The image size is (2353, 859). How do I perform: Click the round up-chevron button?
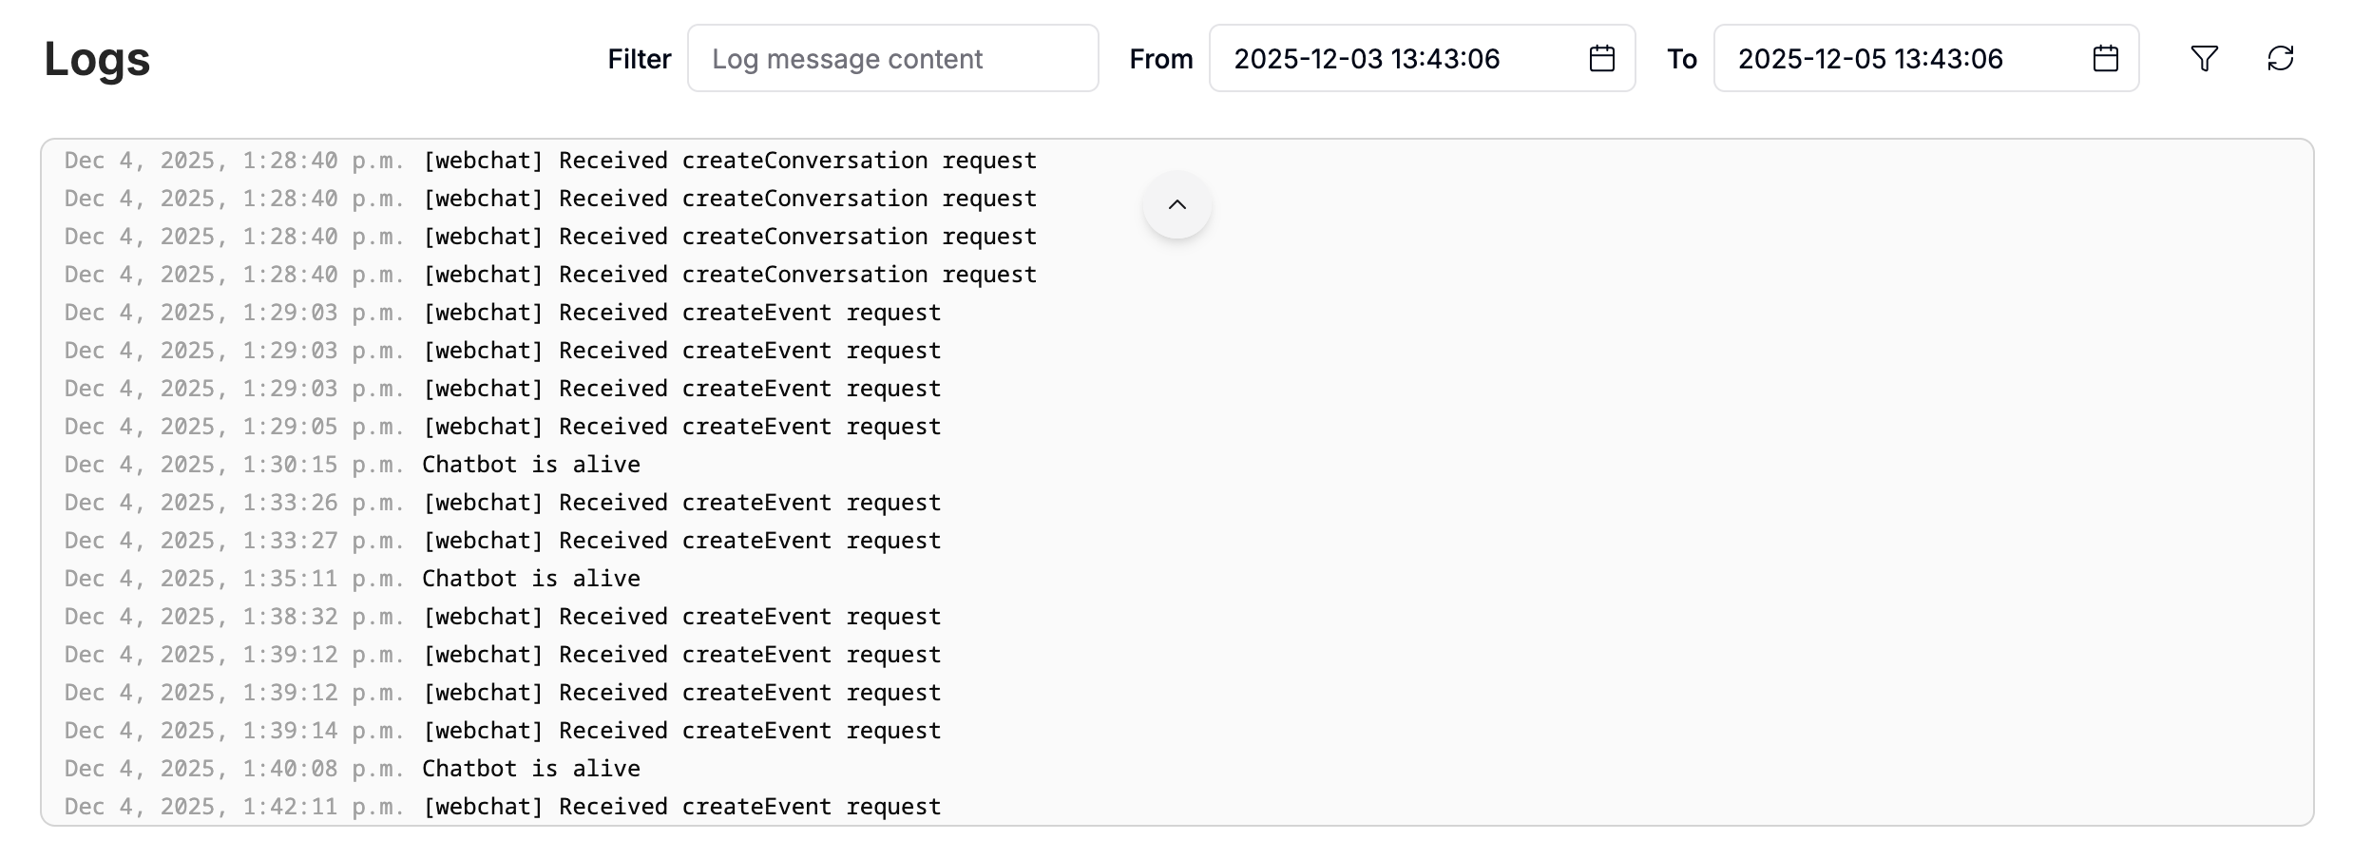(x=1176, y=204)
